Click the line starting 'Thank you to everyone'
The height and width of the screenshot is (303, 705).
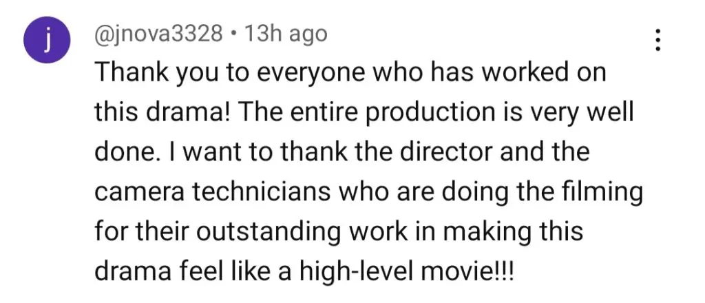pos(350,73)
